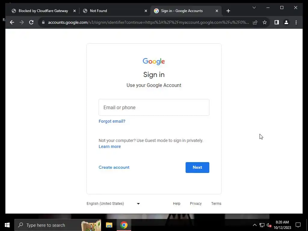Click the blue Next button
Image resolution: width=308 pixels, height=231 pixels.
coord(197,167)
